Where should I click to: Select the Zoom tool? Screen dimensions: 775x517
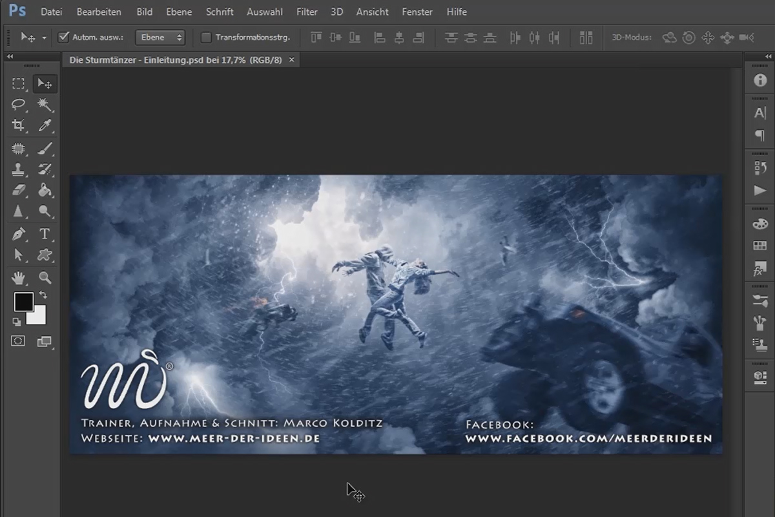pyautogui.click(x=45, y=278)
